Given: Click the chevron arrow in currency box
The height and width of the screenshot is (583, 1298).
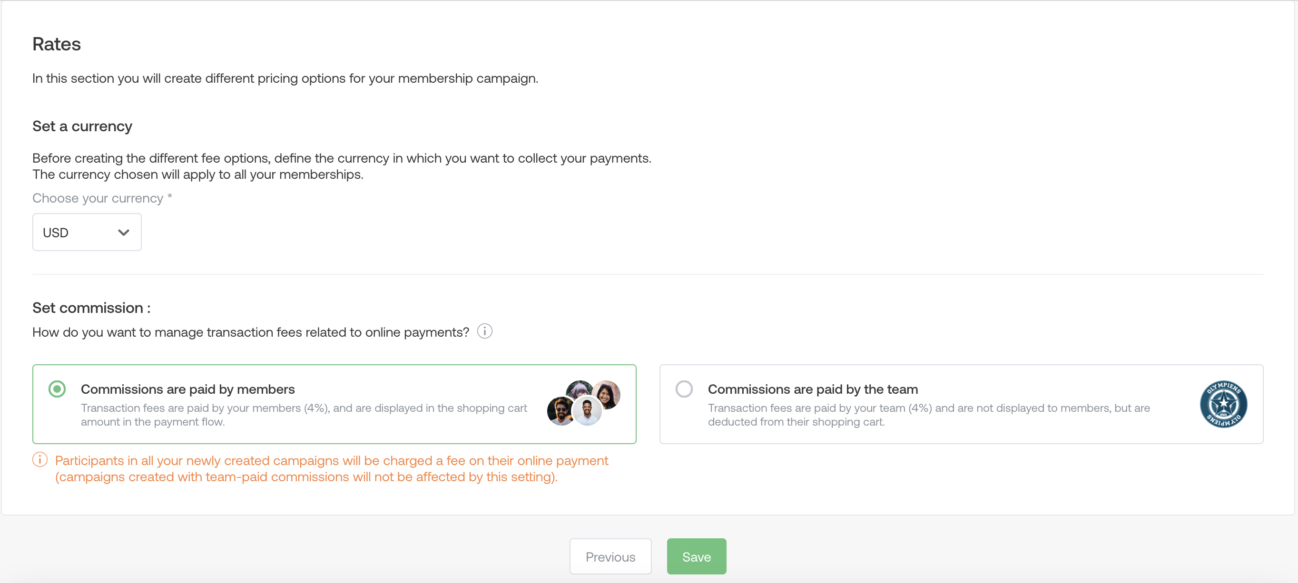Looking at the screenshot, I should tap(123, 233).
